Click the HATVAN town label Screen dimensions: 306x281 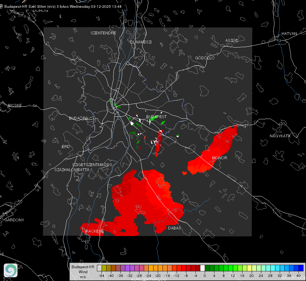pyautogui.click(x=289, y=34)
